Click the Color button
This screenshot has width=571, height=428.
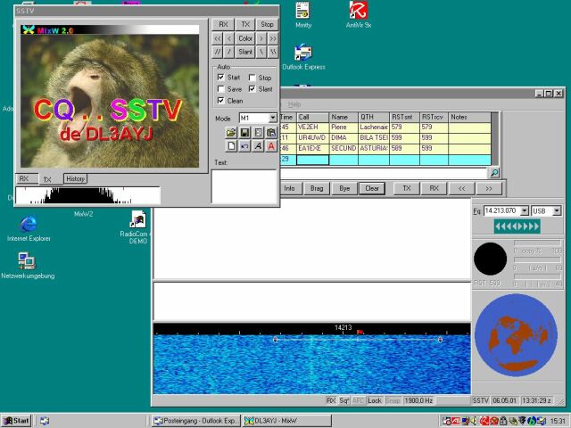(x=245, y=38)
